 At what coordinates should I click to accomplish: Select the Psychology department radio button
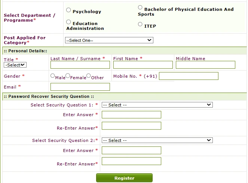[x=68, y=10]
